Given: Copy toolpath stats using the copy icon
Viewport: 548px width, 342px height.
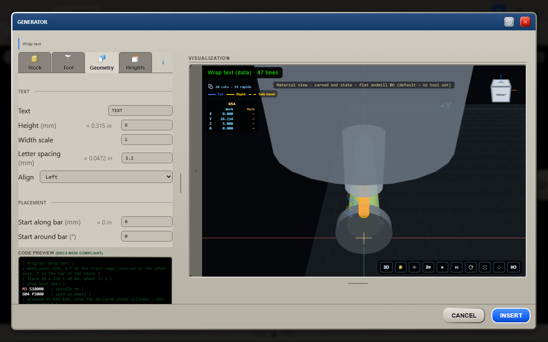Looking at the screenshot, I should pyautogui.click(x=211, y=87).
